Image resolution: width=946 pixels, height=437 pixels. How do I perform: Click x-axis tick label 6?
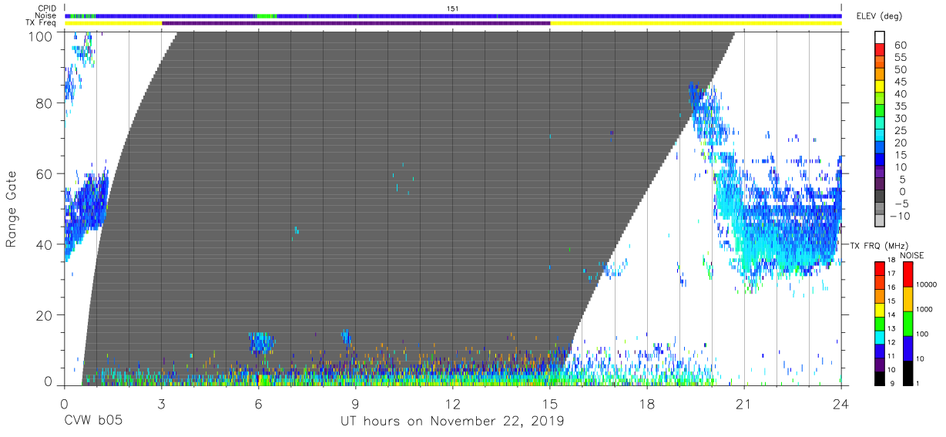[x=259, y=404]
